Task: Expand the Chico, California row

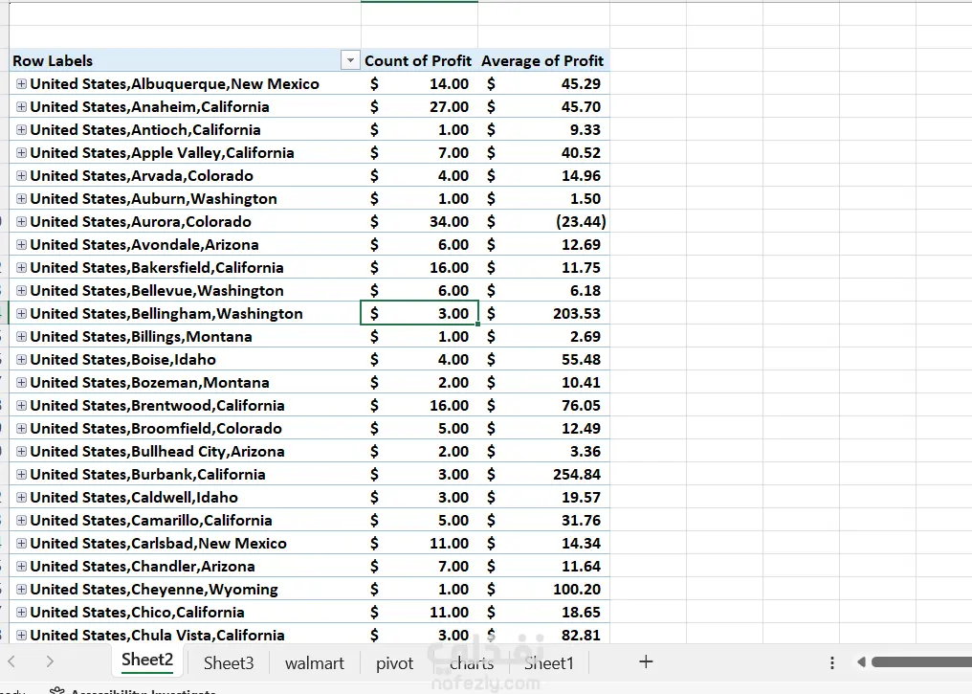Action: [21, 612]
